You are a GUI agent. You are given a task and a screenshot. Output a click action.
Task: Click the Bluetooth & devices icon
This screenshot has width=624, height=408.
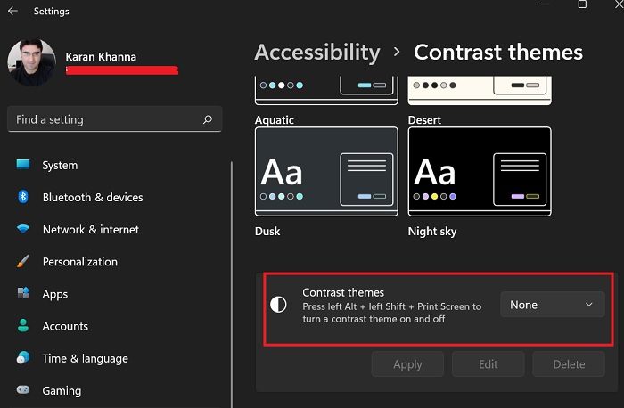(x=23, y=197)
